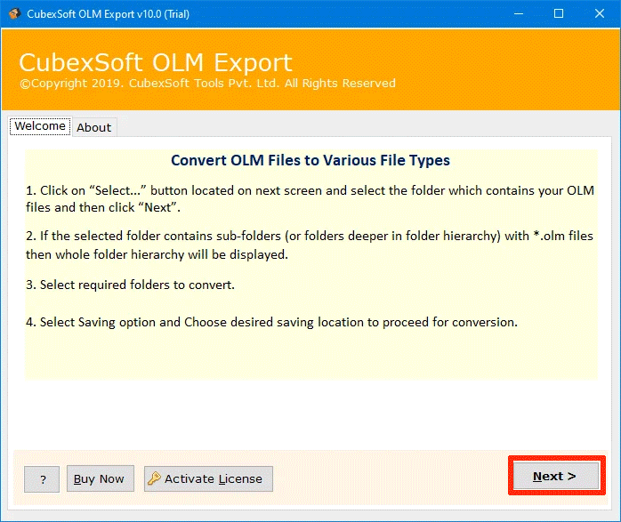
Task: Click heading Convert OLM Files to Various File Types
Action: tap(310, 160)
